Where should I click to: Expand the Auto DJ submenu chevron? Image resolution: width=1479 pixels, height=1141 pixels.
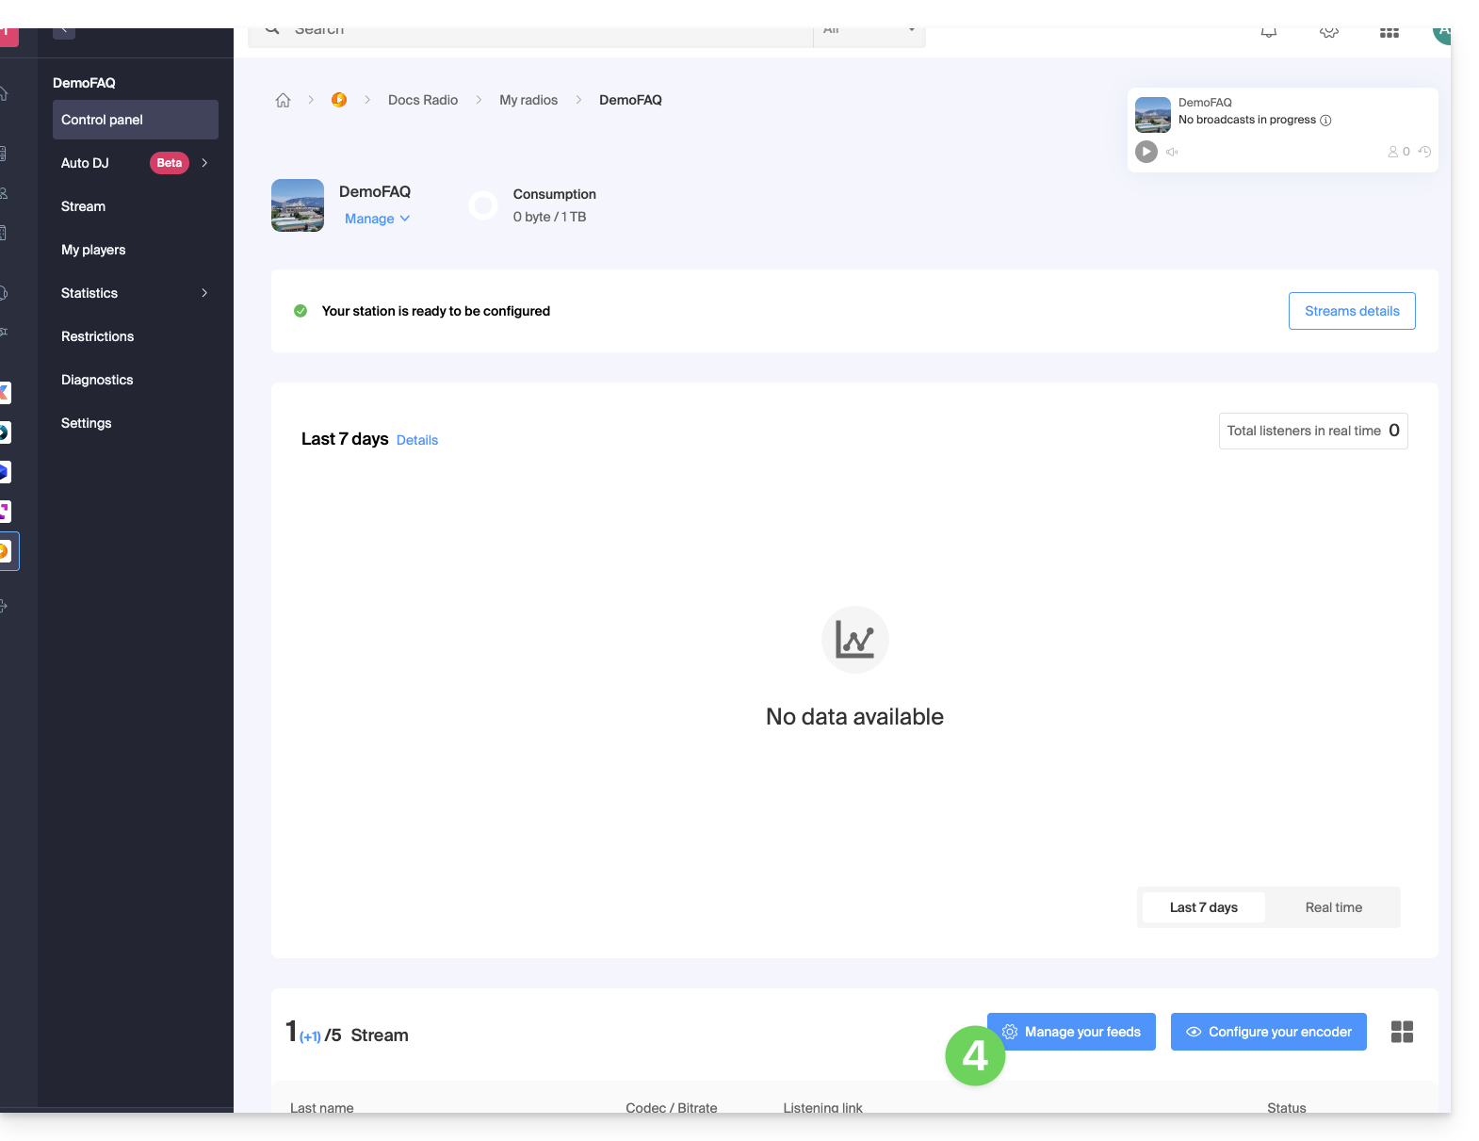204,163
